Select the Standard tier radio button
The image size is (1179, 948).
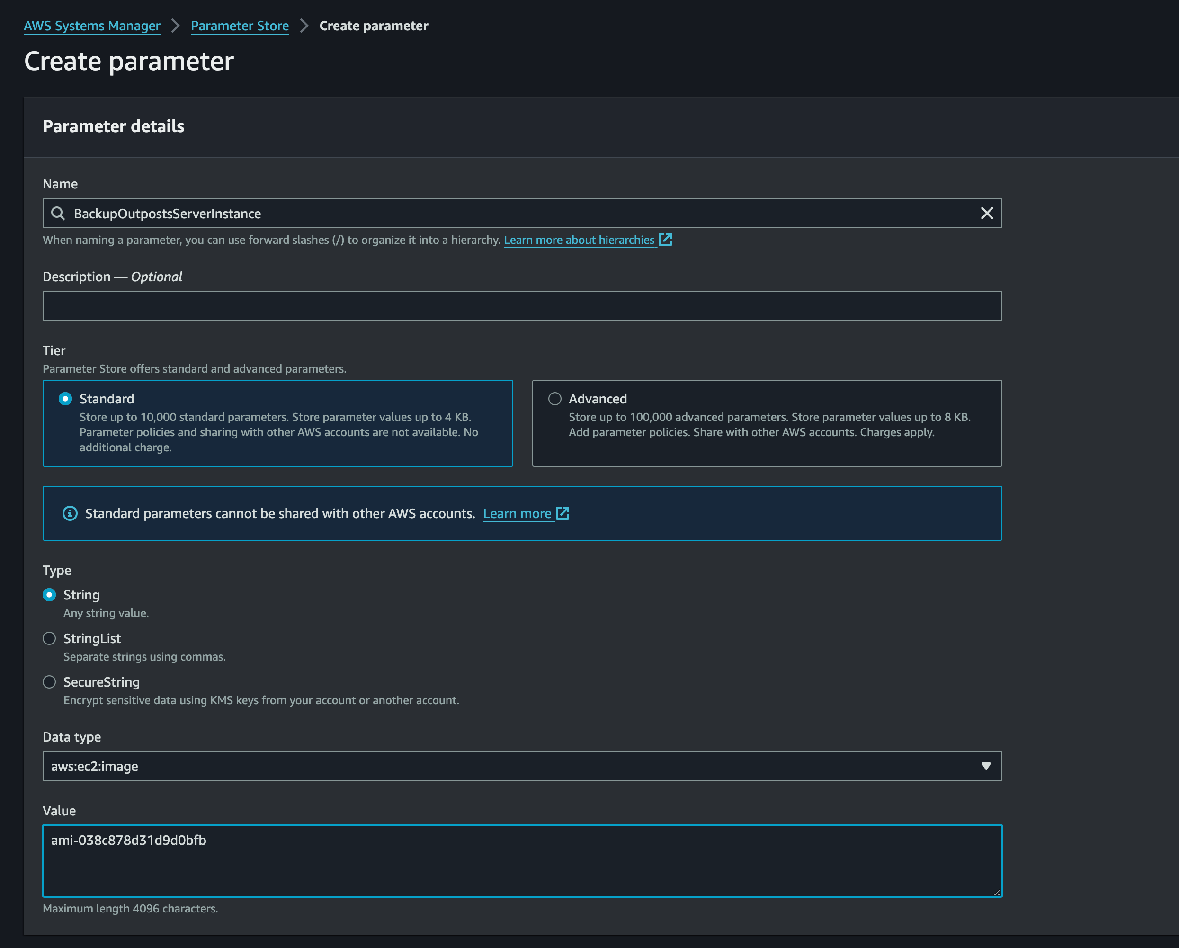[65, 399]
